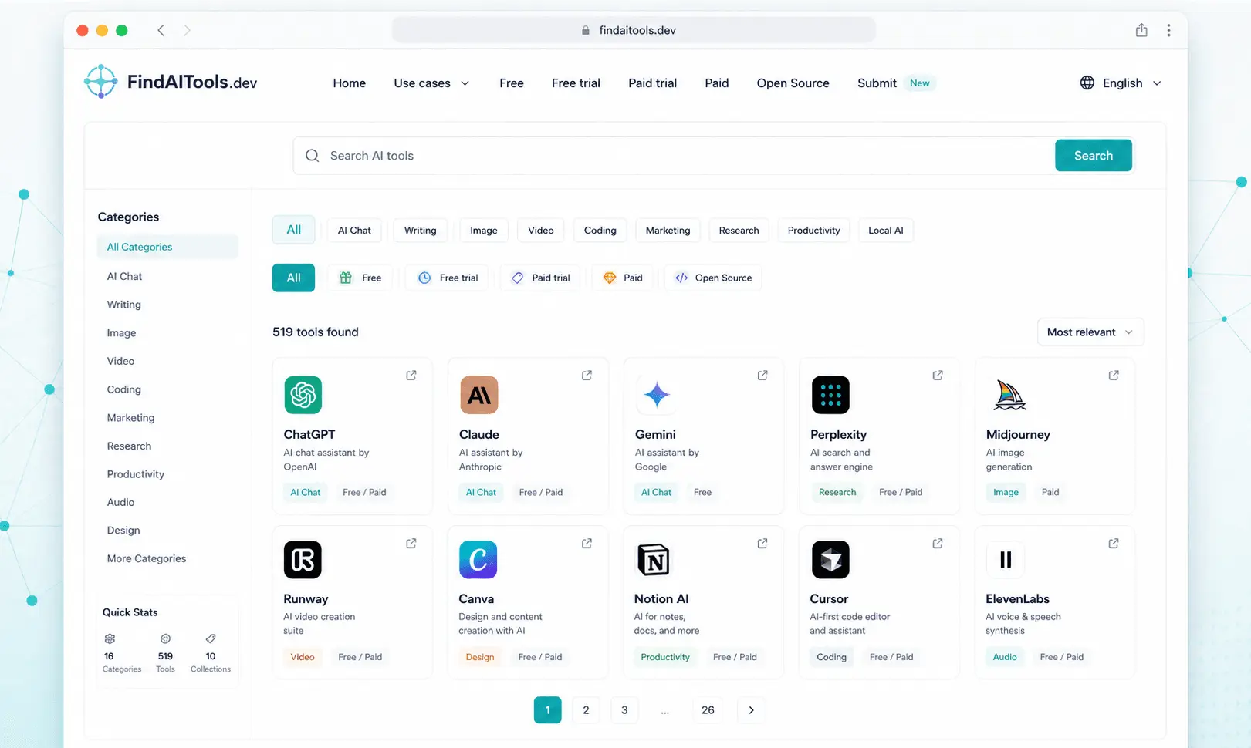The image size is (1251, 748).
Task: Click the Gemini sparkle logo
Action: click(657, 395)
